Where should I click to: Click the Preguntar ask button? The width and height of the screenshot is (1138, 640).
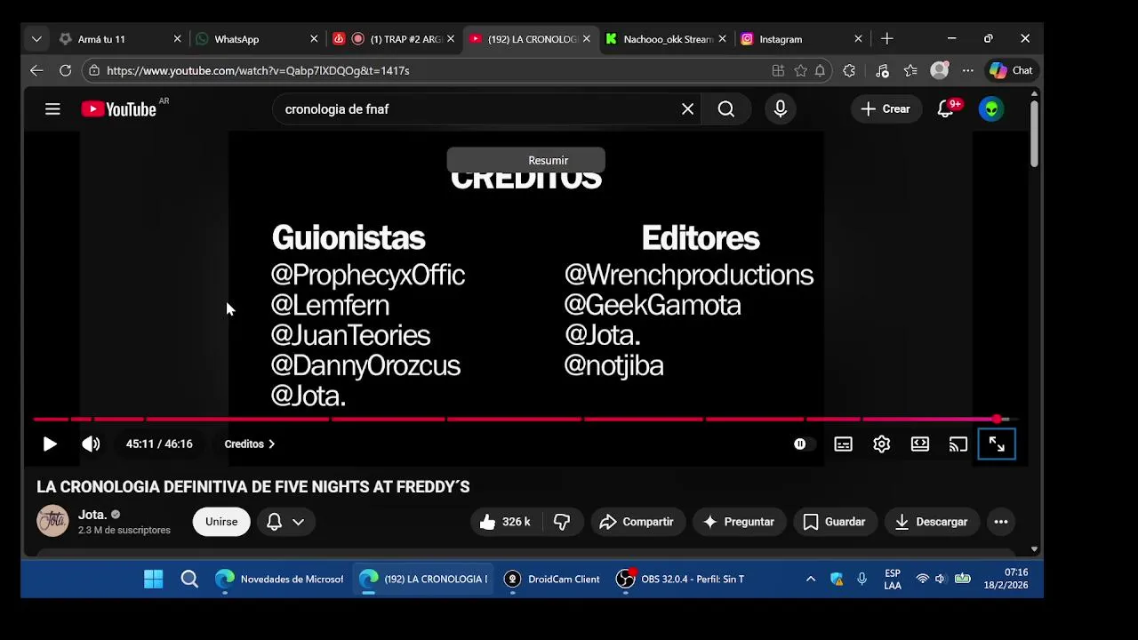point(739,522)
